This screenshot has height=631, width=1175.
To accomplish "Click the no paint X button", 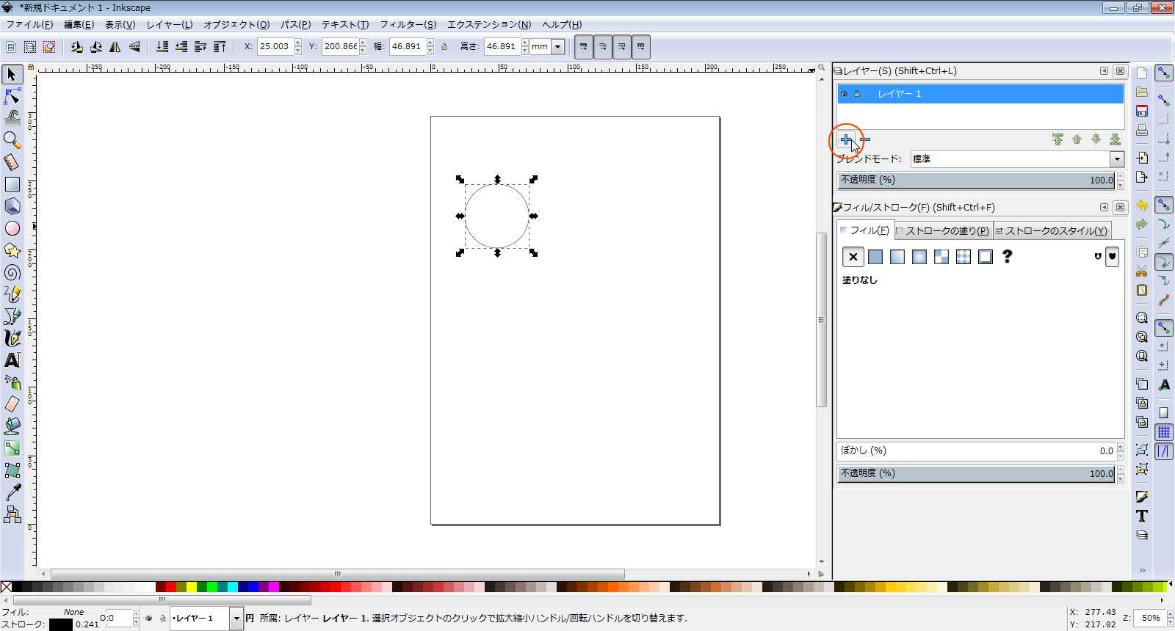I will point(853,257).
